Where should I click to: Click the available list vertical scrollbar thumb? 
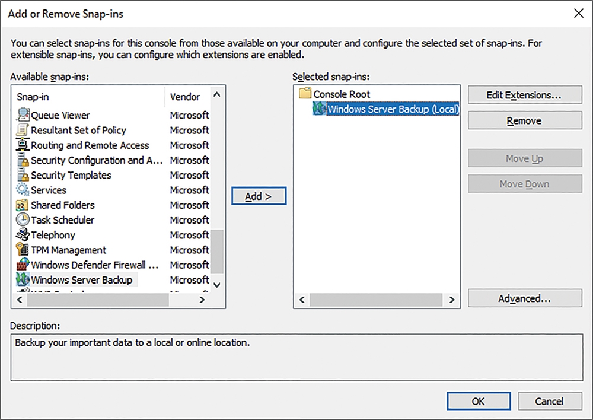(x=216, y=252)
